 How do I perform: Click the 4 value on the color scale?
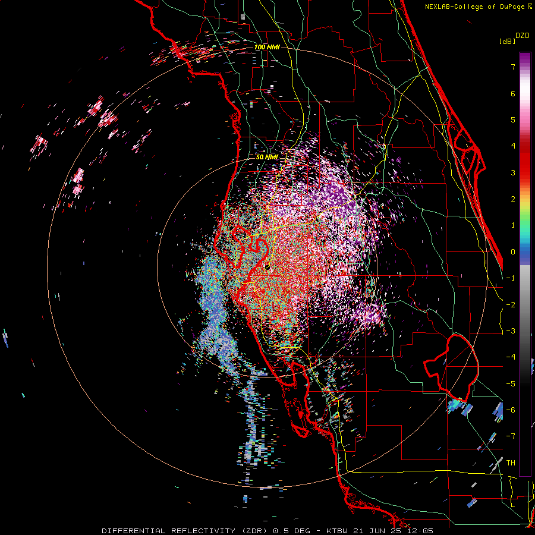[513, 146]
